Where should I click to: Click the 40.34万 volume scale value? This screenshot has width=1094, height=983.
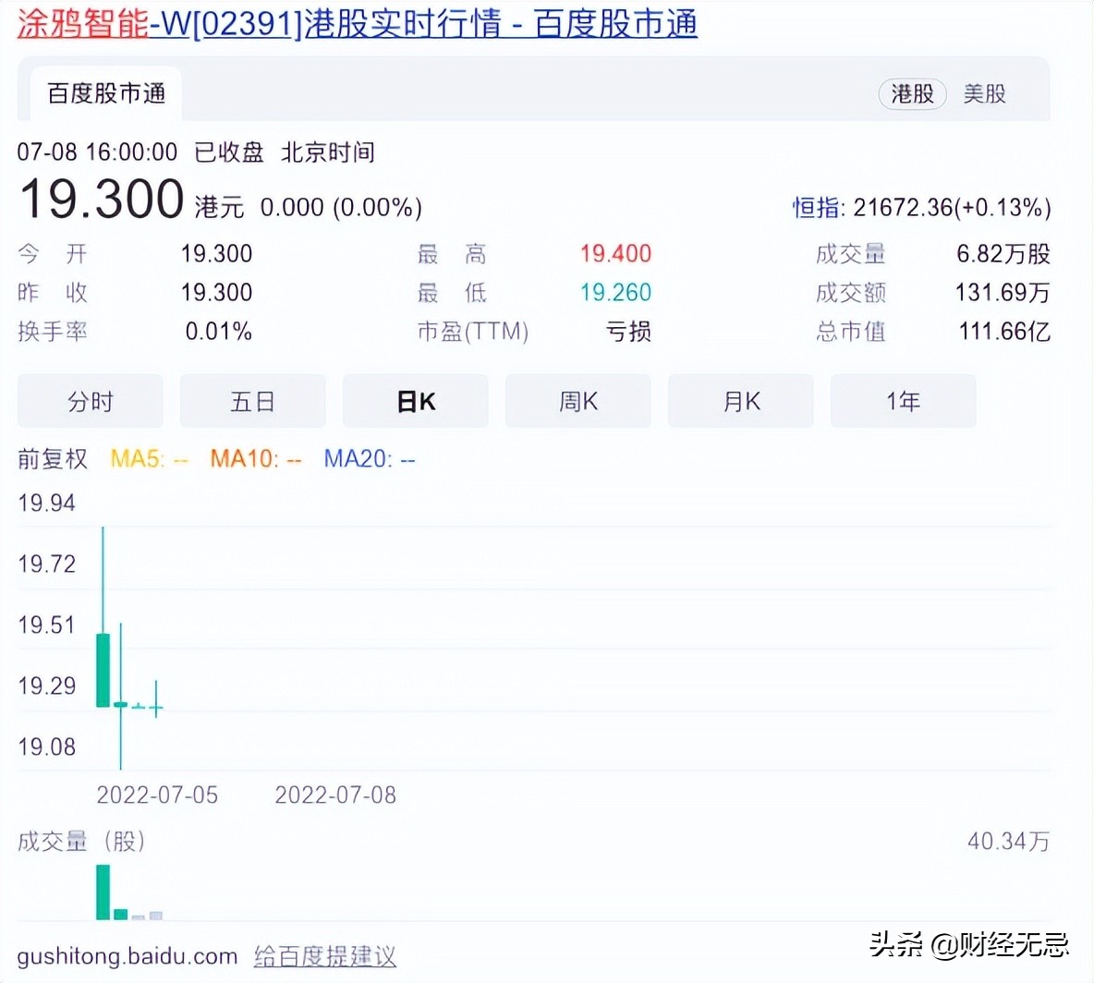point(1009,841)
